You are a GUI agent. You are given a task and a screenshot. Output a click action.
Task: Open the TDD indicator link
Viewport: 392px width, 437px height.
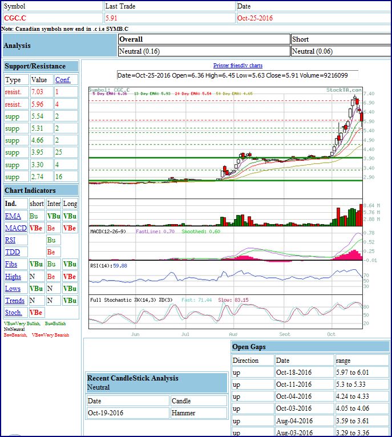pos(12,252)
